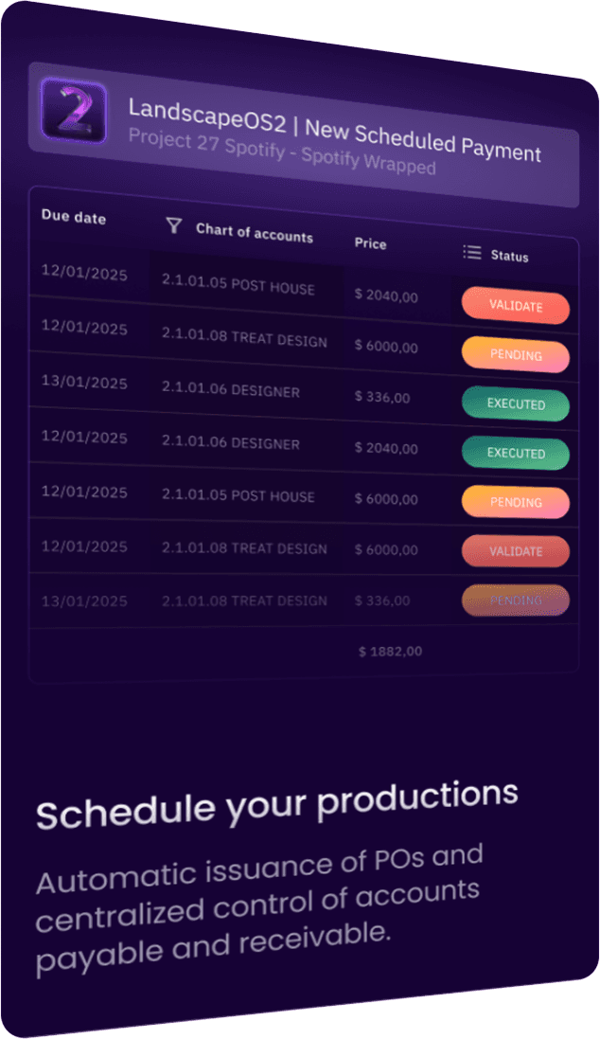Click the Price column header
This screenshot has height=1039, width=600.
coord(370,243)
